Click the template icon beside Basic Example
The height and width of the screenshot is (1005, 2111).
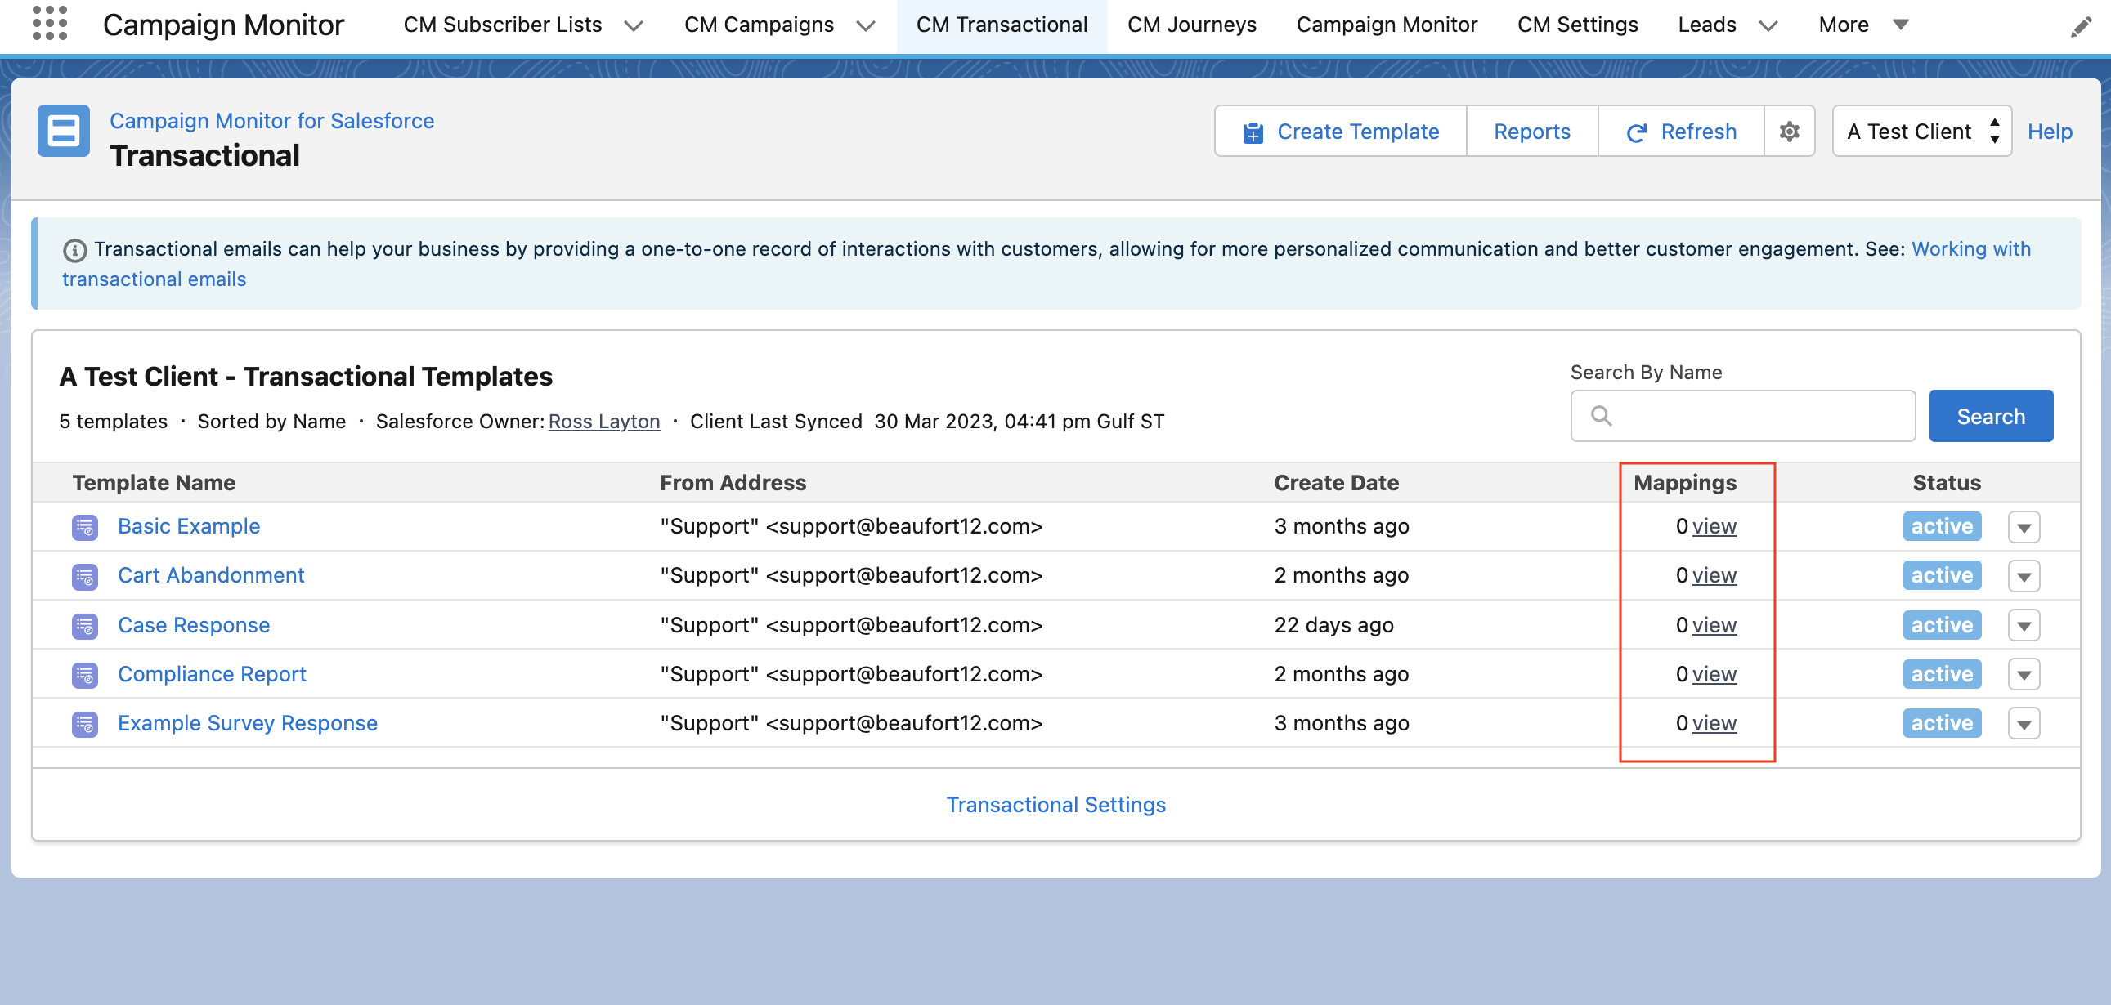(x=84, y=527)
